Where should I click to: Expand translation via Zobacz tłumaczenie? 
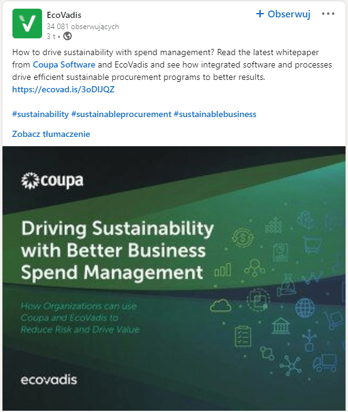coord(51,134)
